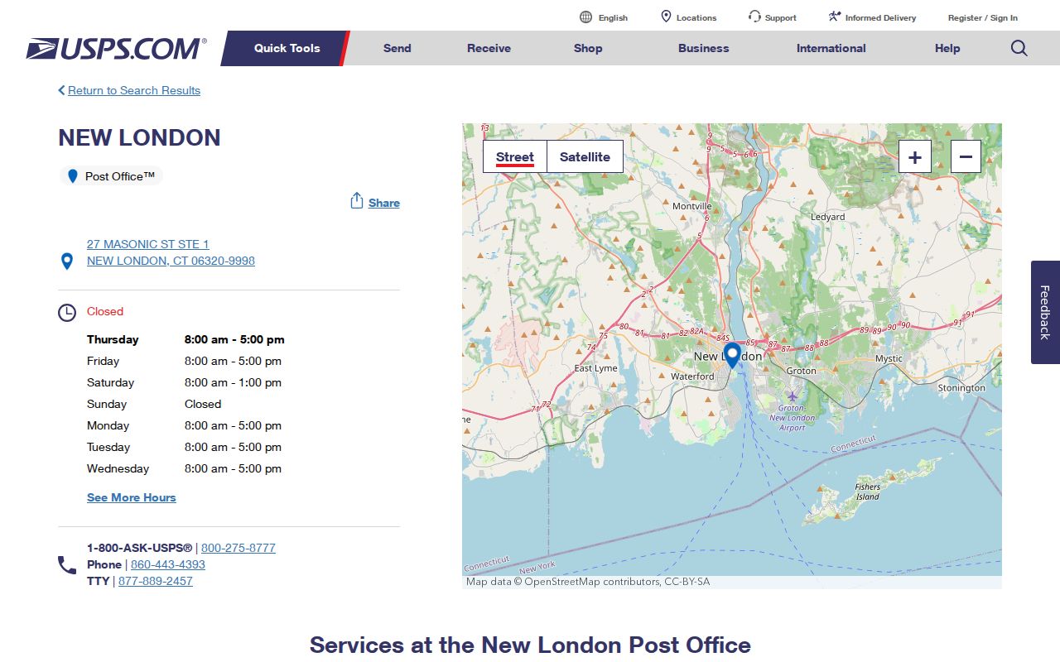Click the clock hours icon
This screenshot has height=662, width=1060.
click(x=67, y=313)
